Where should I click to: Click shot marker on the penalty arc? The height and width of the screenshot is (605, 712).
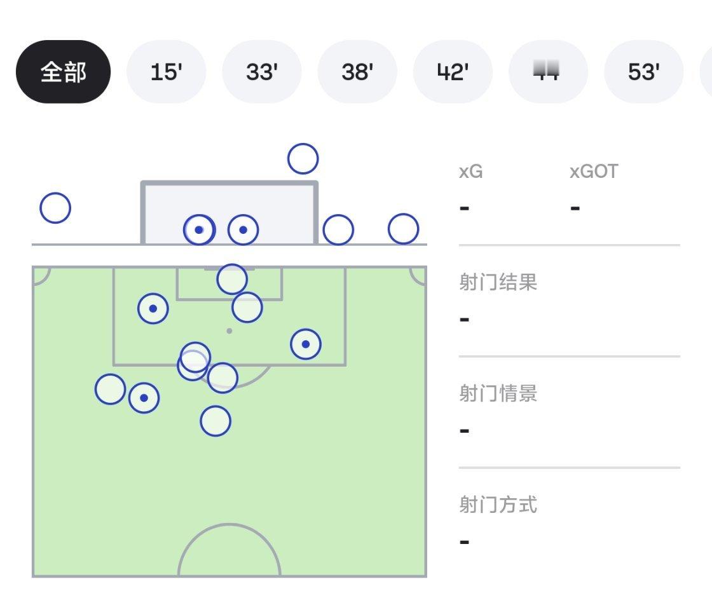[x=222, y=377]
